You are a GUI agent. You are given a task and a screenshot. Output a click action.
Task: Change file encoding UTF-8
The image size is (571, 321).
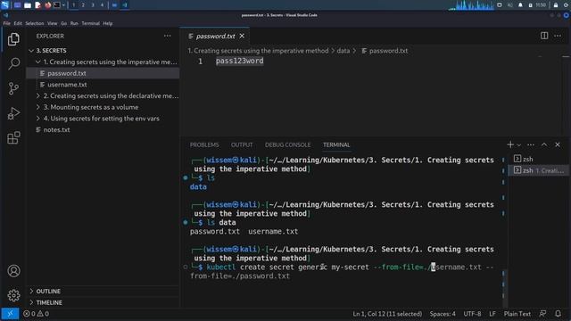click(x=472, y=313)
